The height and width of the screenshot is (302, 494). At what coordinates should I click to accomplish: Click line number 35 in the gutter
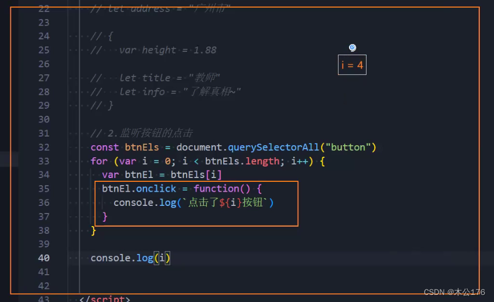(44, 189)
